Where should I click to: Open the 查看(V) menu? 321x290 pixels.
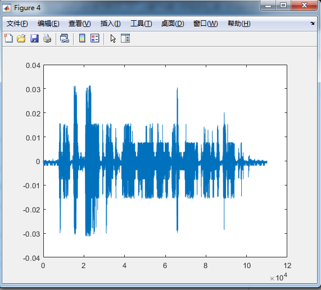point(80,24)
